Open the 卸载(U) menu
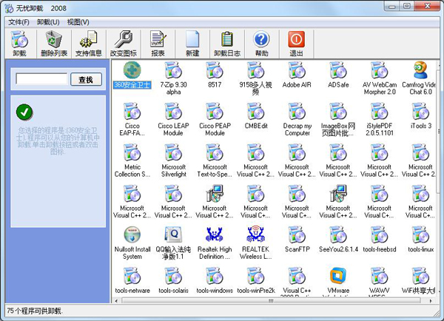This screenshot has height=321, width=444. [x=48, y=22]
